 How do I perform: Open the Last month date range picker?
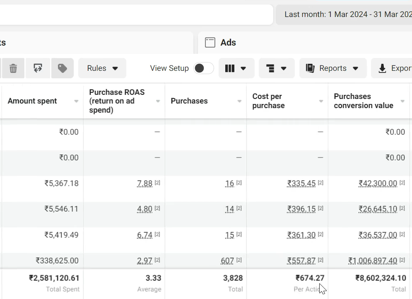pos(346,14)
